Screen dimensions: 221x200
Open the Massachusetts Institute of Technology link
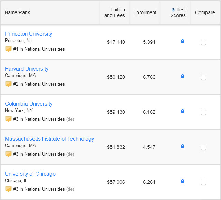coord(49,139)
